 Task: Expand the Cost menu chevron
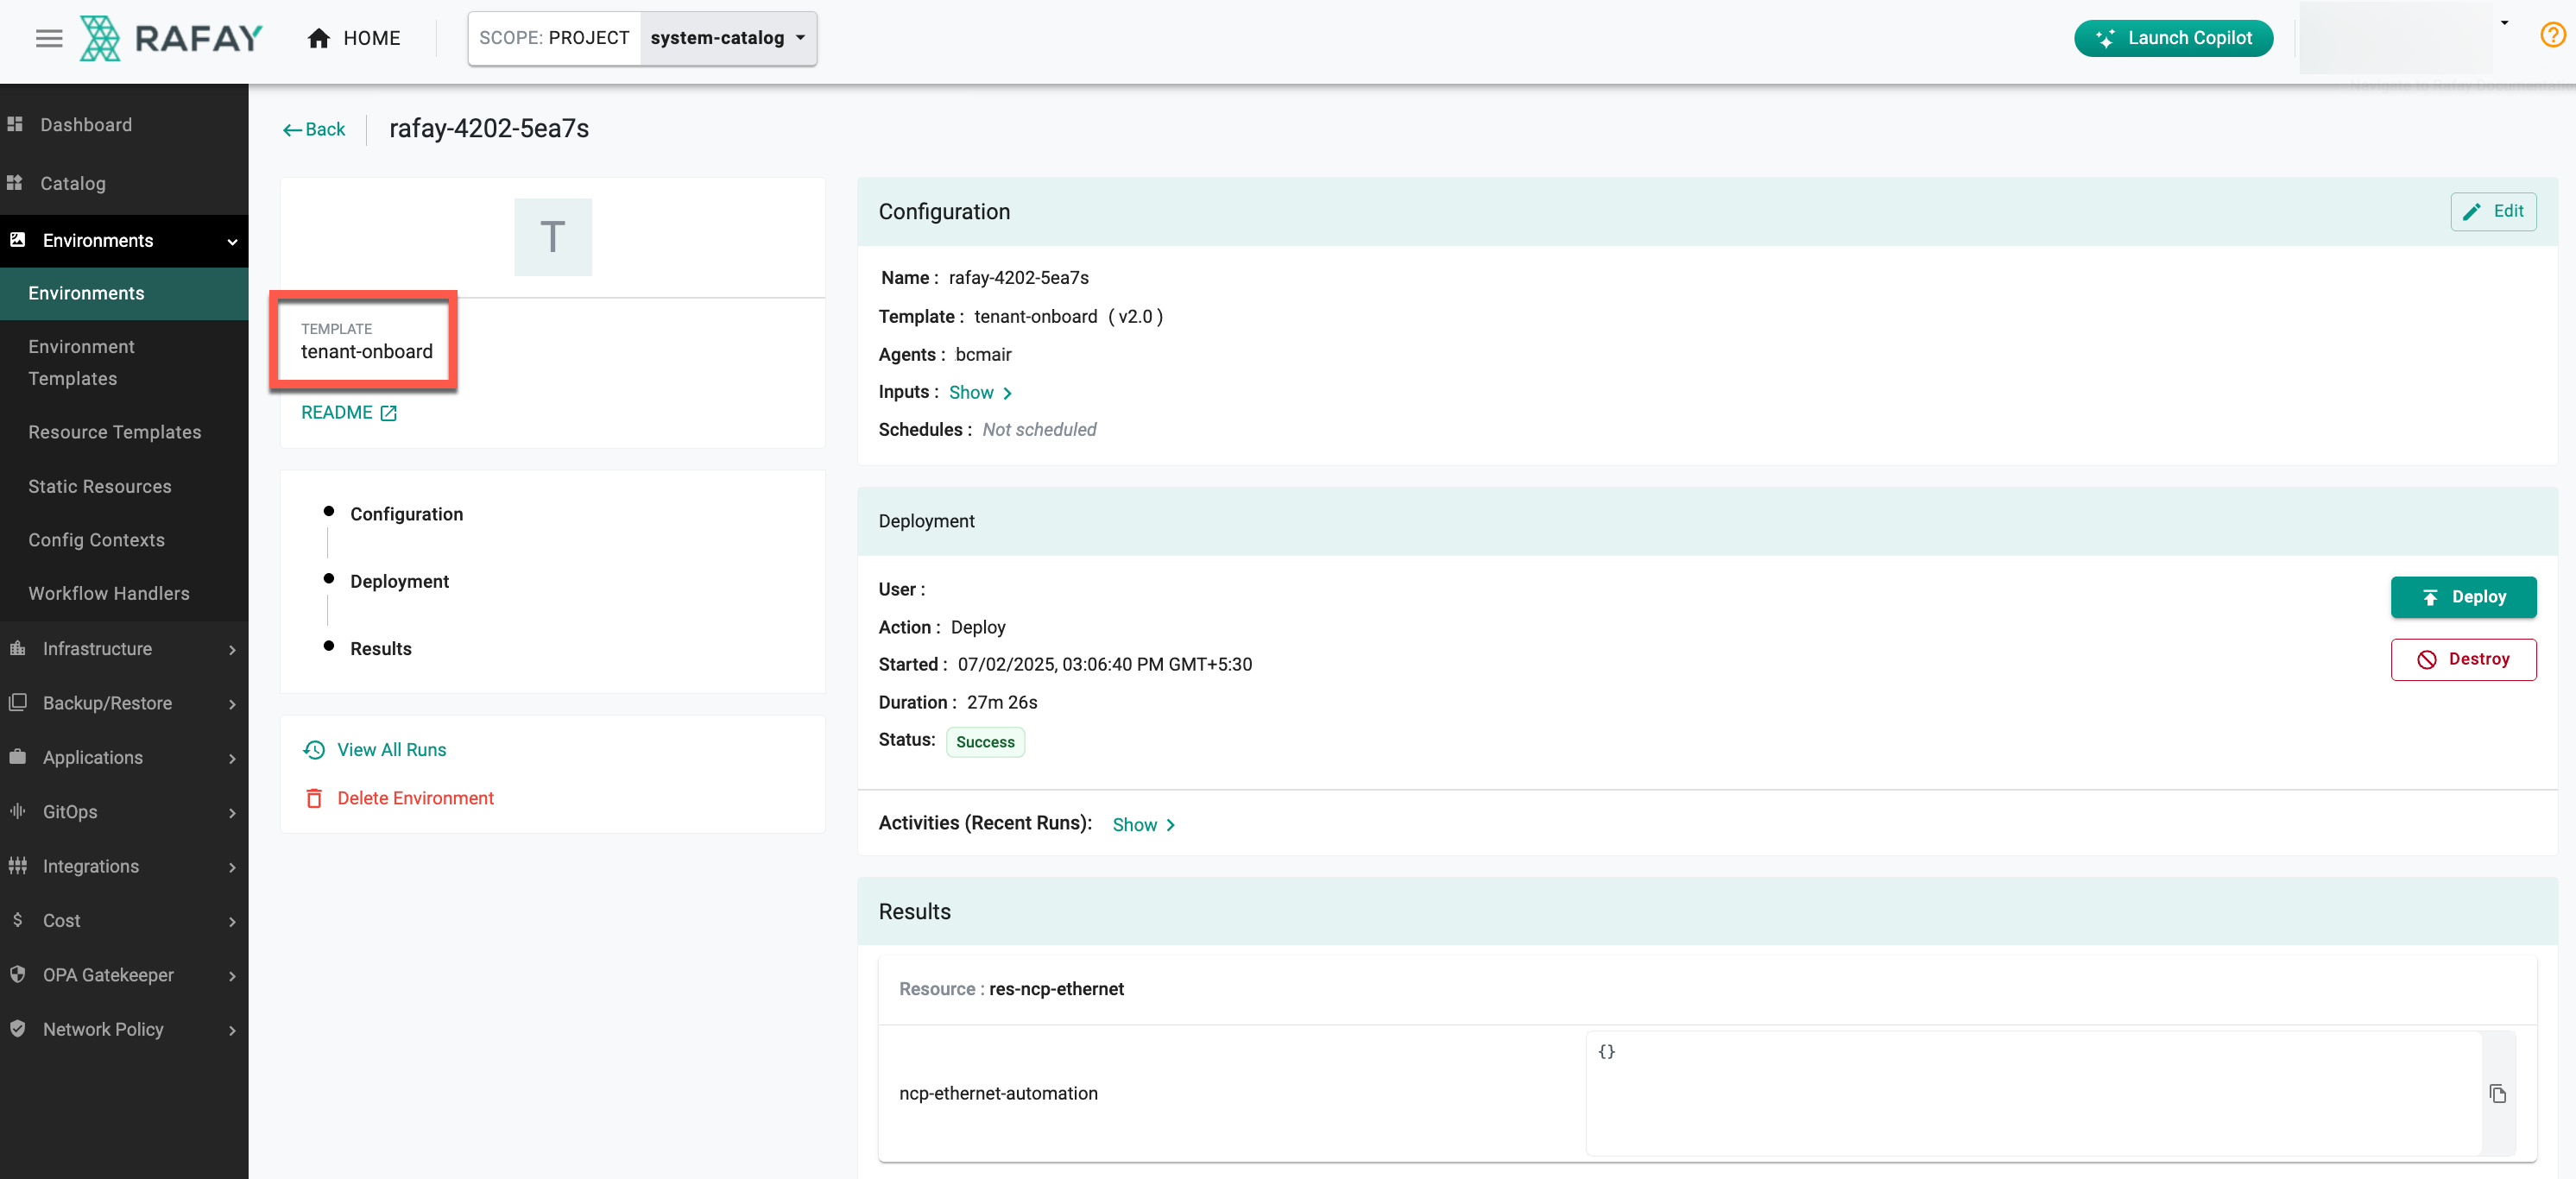pyautogui.click(x=232, y=921)
